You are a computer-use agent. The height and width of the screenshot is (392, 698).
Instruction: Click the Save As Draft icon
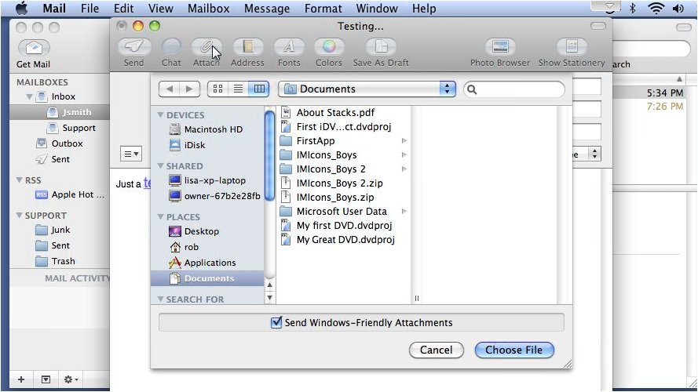tap(381, 47)
